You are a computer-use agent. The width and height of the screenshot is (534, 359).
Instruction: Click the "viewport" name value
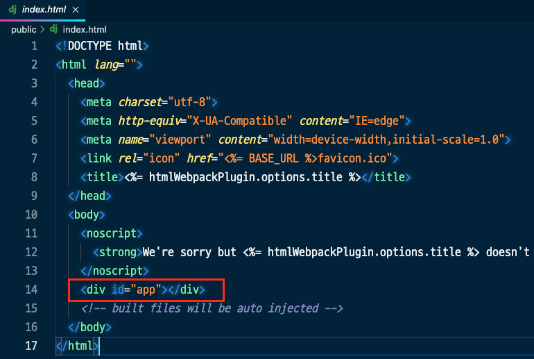click(180, 140)
